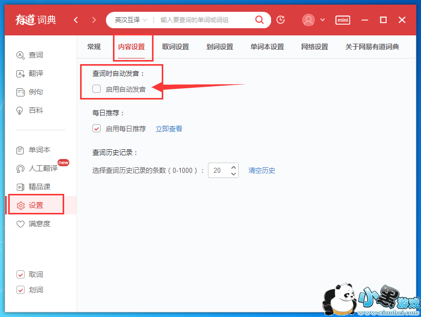Disable the 启用每日推荐 checkbox
Screen dimensions: 421x317
tap(97, 128)
